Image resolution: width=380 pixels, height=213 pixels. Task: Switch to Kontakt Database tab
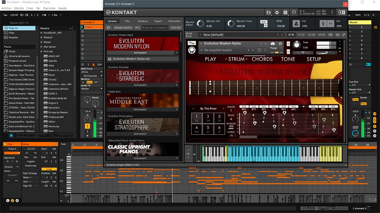coord(143,21)
